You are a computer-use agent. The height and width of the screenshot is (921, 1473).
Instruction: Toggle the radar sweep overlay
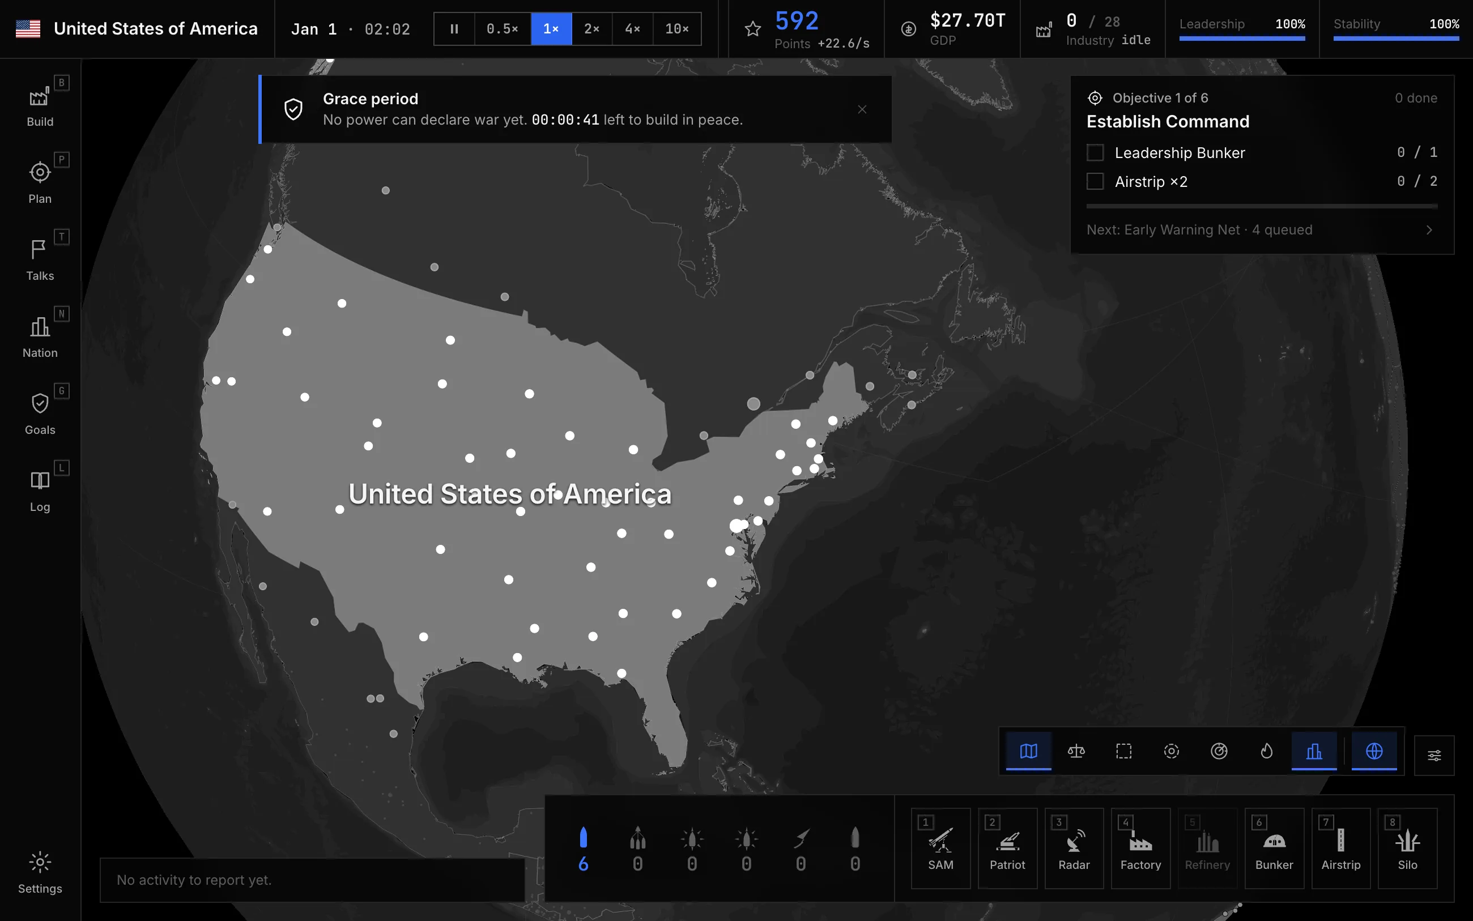1219,751
